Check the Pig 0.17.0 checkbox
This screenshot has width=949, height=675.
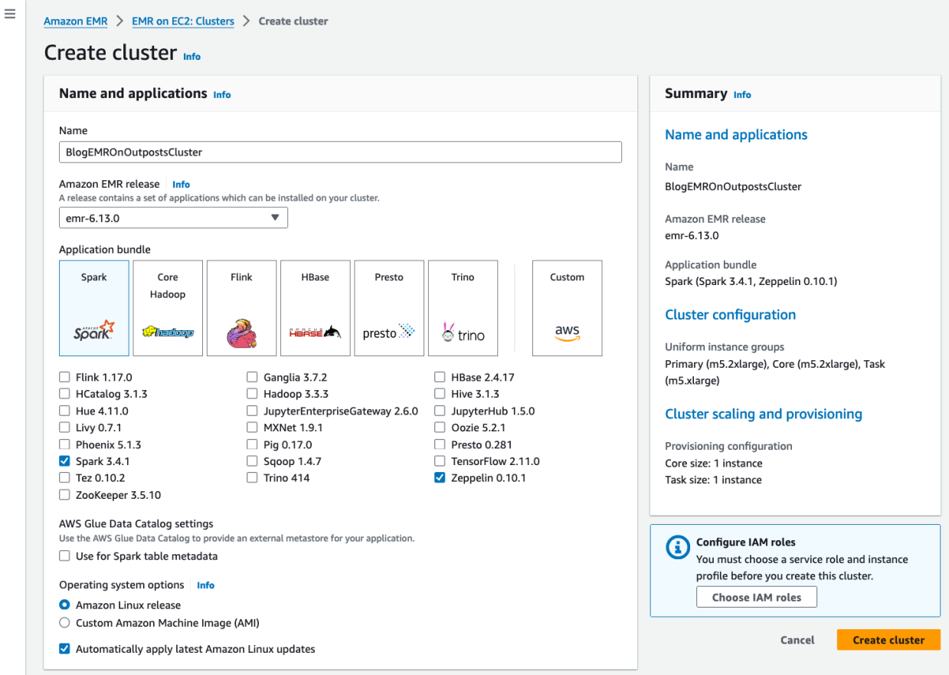pos(252,444)
